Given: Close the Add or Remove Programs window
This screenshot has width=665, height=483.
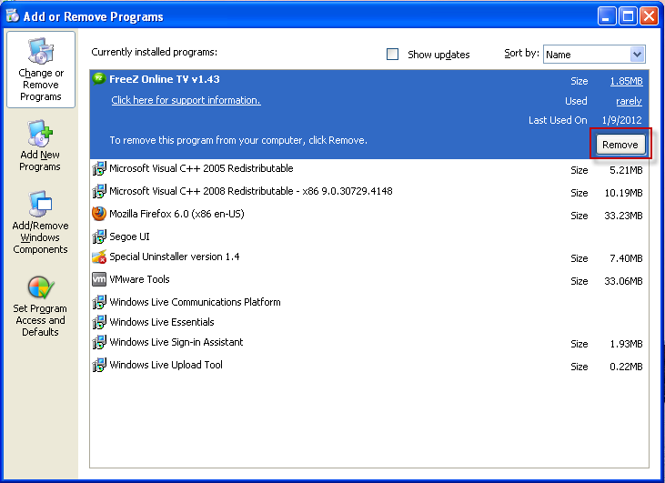Looking at the screenshot, I should coord(649,16).
